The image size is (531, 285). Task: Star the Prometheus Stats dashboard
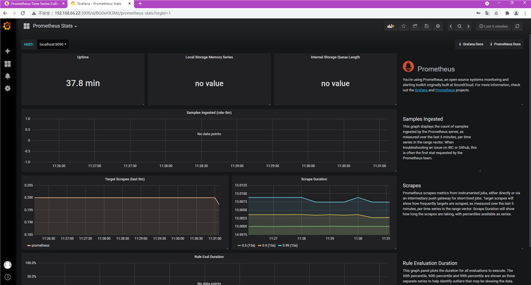[x=404, y=26]
